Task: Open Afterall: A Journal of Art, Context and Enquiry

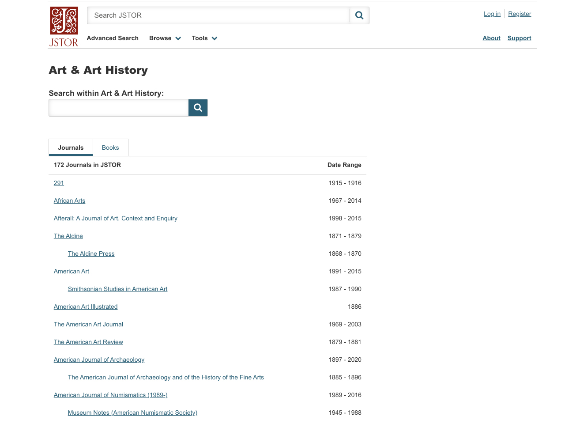Action: click(x=116, y=218)
